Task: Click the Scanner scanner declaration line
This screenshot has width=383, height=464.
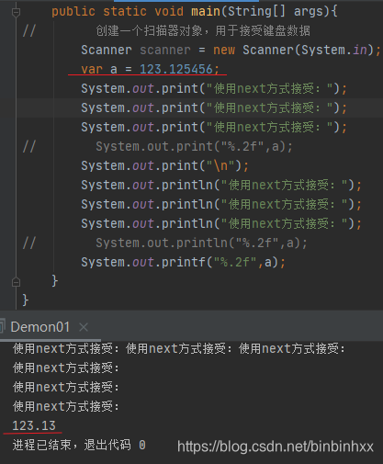Action: (x=231, y=50)
